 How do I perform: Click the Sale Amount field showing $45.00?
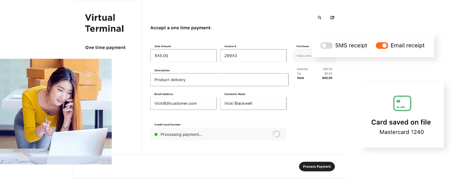183,56
